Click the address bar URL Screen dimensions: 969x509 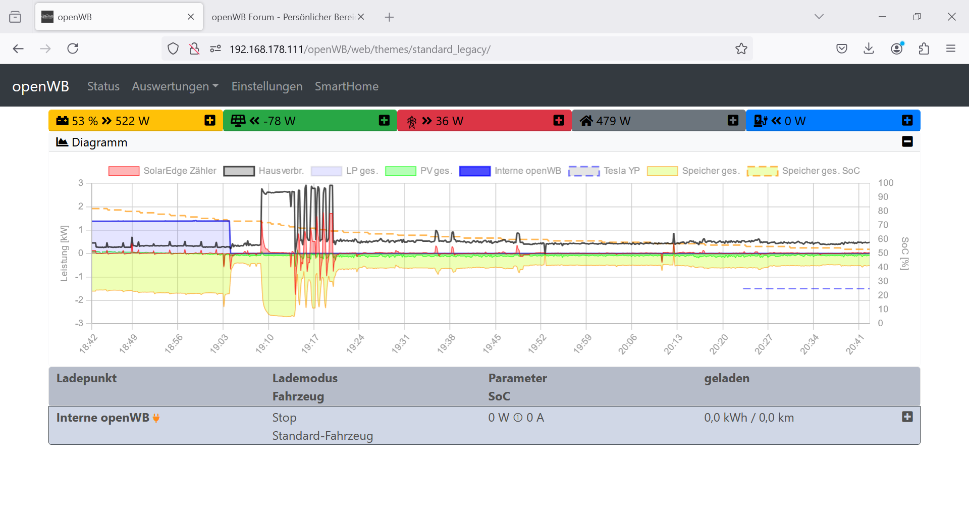[x=360, y=49]
